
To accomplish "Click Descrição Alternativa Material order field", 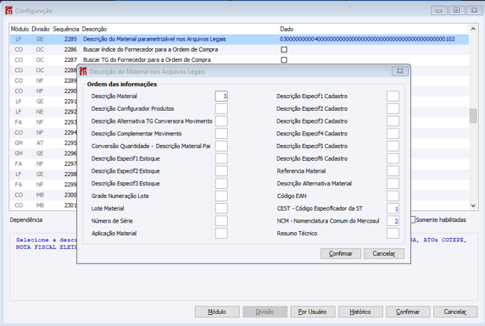I will click(393, 183).
